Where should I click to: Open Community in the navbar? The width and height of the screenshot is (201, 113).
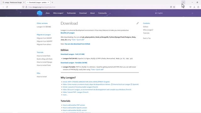pyautogui.click(x=102, y=13)
